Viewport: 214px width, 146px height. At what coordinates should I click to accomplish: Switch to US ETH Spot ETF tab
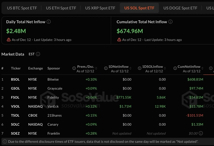[61, 8]
